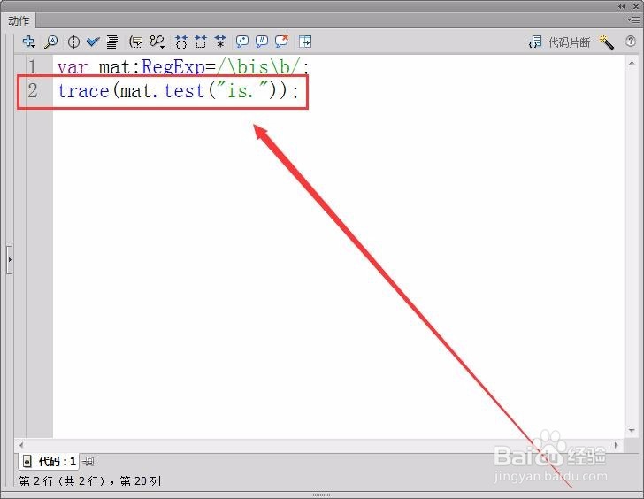Open the add new script item menu
644x499 pixels.
tap(28, 42)
